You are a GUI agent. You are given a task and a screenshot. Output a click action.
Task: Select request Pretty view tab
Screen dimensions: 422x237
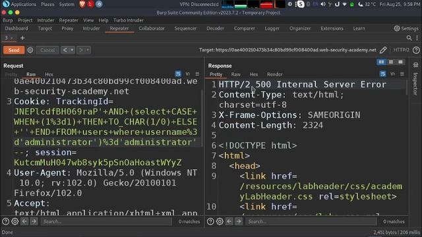pos(11,74)
